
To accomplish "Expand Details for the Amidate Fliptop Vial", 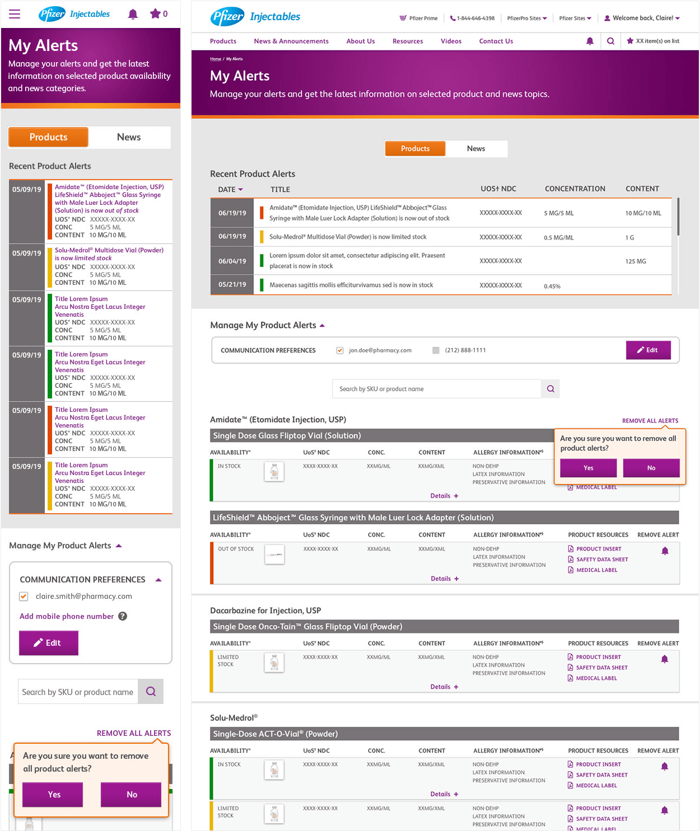I will [444, 496].
